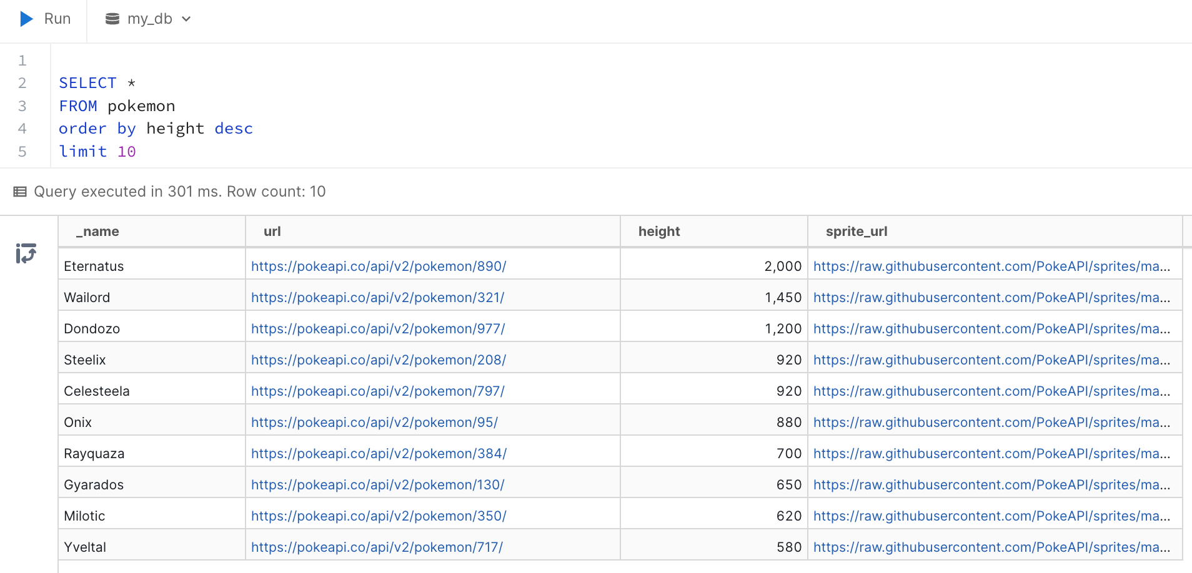The height and width of the screenshot is (573, 1192).
Task: Open the sprite link in Wailord row
Action: tap(991, 298)
